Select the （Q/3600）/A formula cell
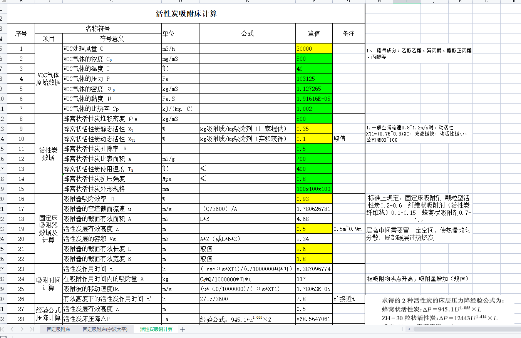 click(247, 209)
